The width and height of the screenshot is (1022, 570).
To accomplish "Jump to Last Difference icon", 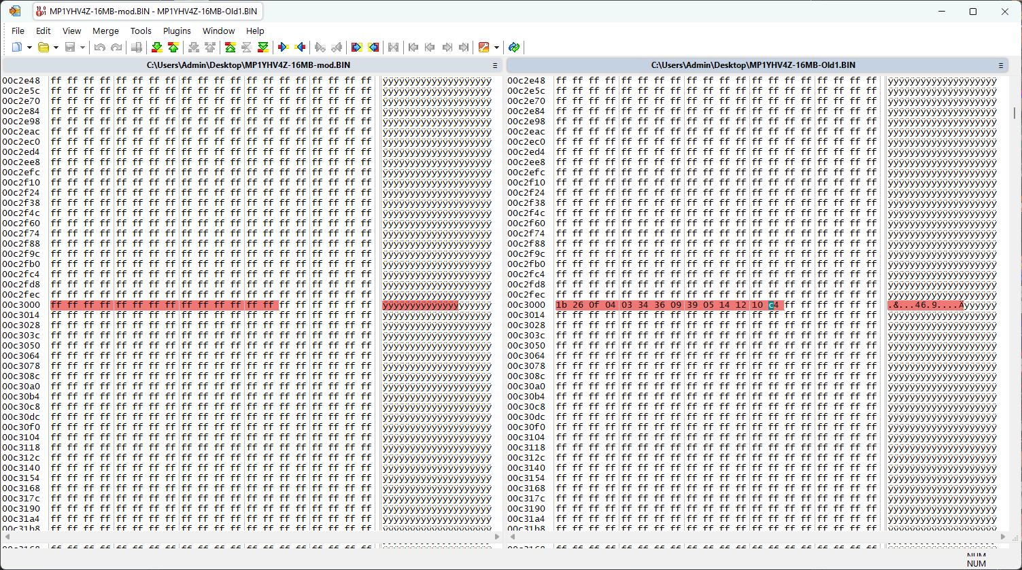I will coord(263,48).
